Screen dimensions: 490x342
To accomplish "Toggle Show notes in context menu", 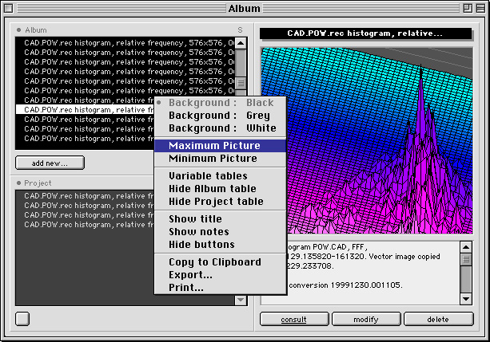I will coord(200,232).
